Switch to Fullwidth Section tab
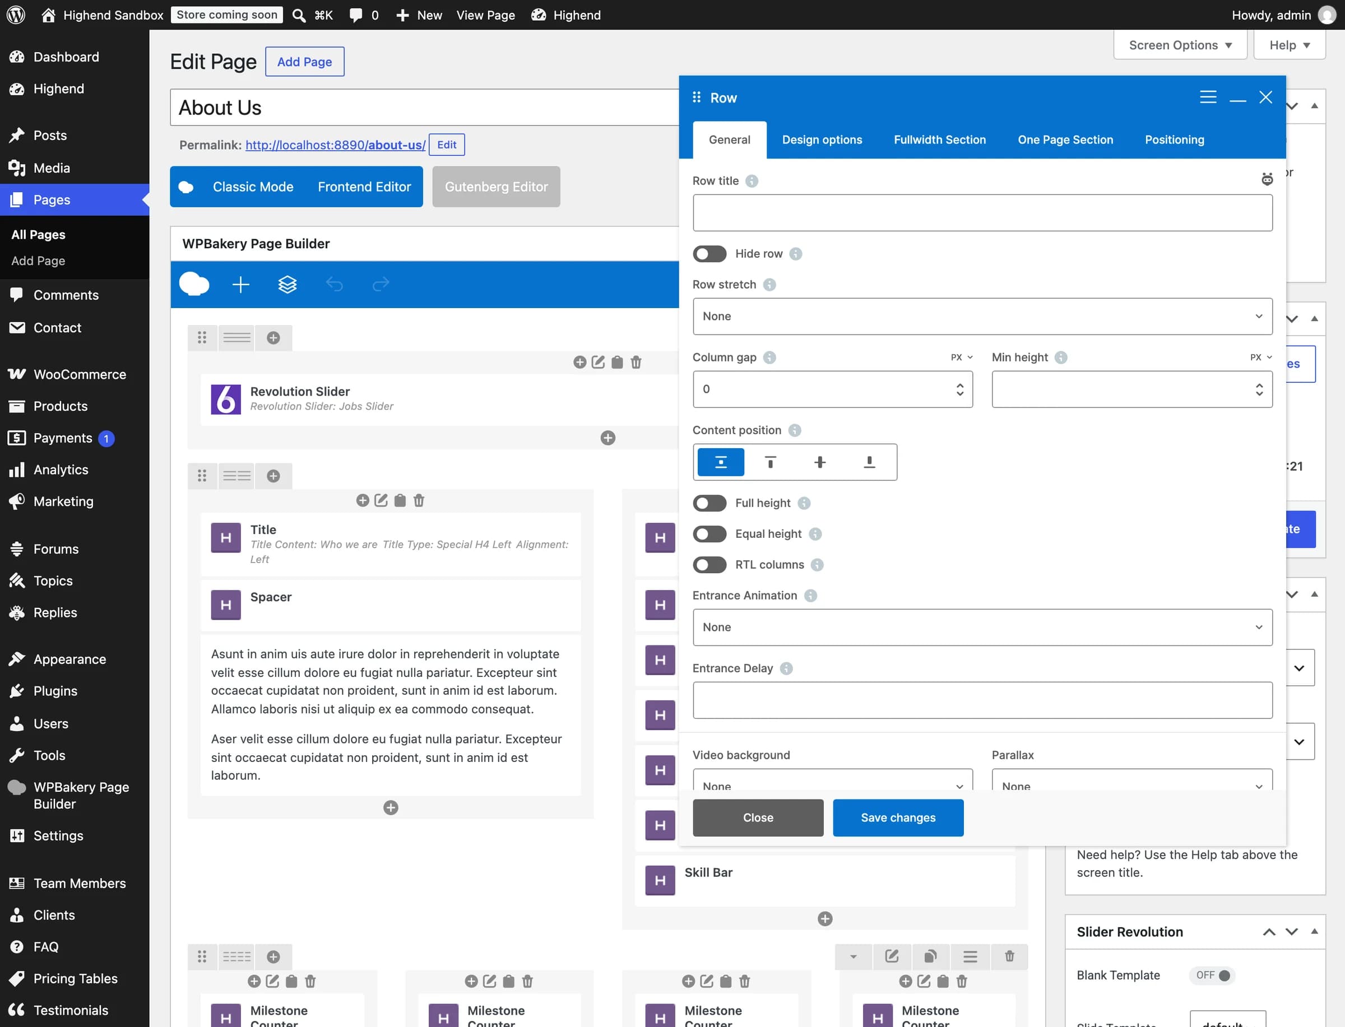 pos(940,140)
